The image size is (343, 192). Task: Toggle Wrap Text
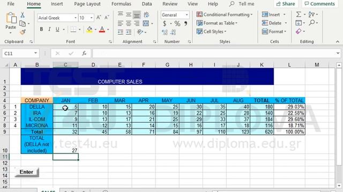[146, 14]
